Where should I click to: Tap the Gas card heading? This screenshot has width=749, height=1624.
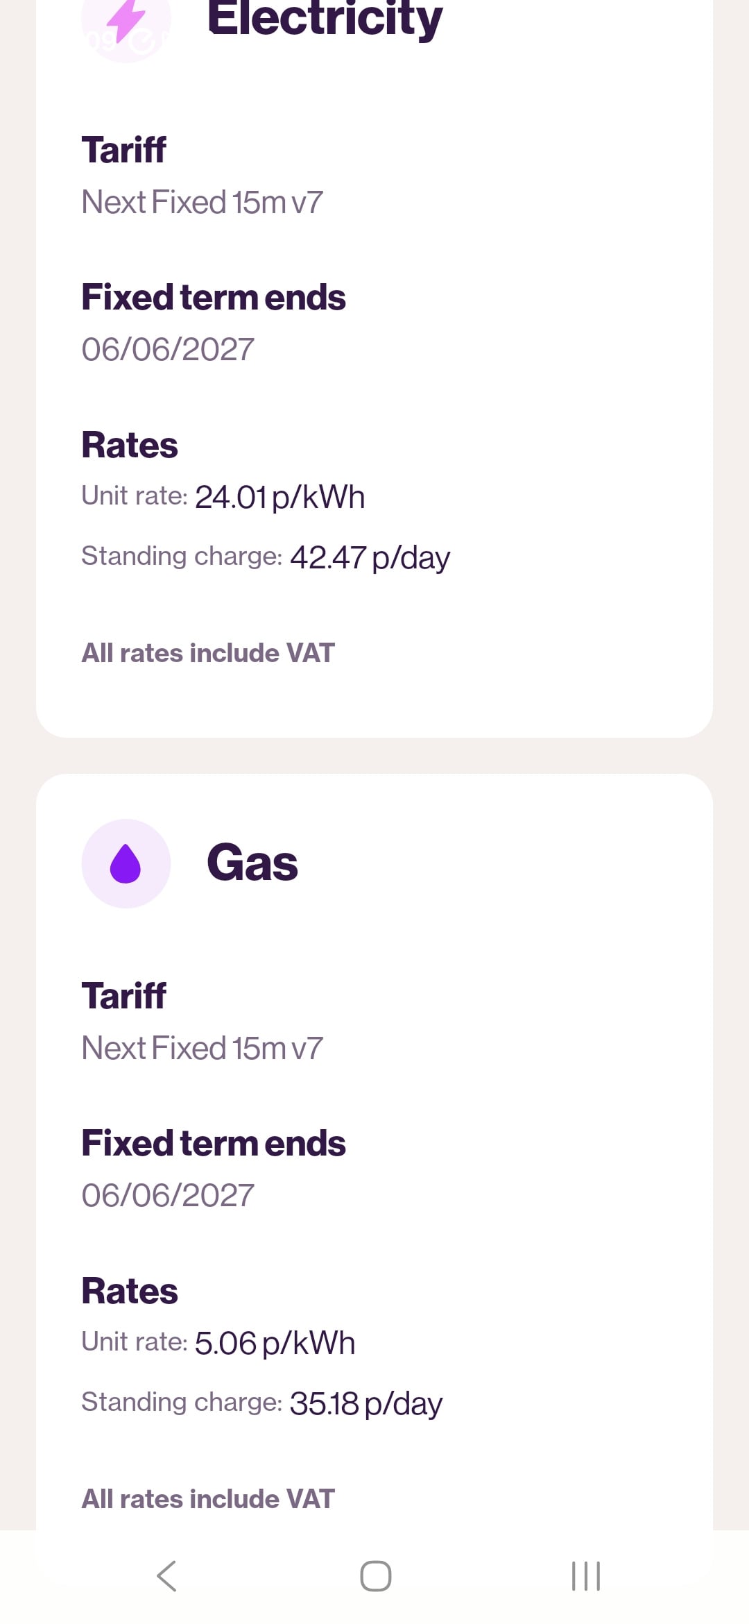252,863
